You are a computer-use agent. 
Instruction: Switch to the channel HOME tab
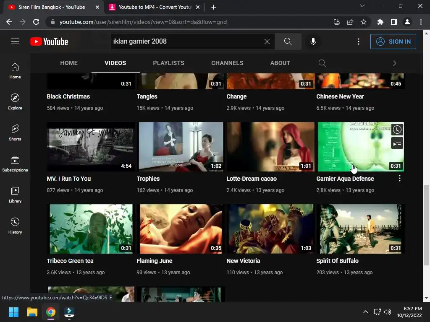[x=69, y=63]
